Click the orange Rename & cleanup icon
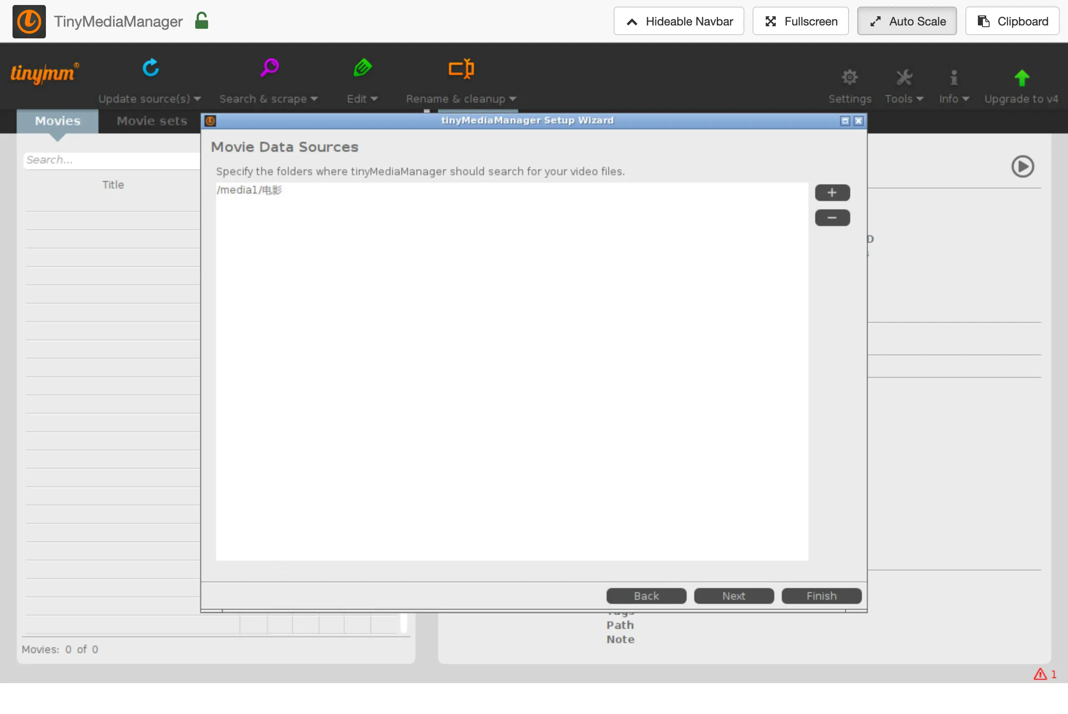The image size is (1068, 714). (x=461, y=69)
